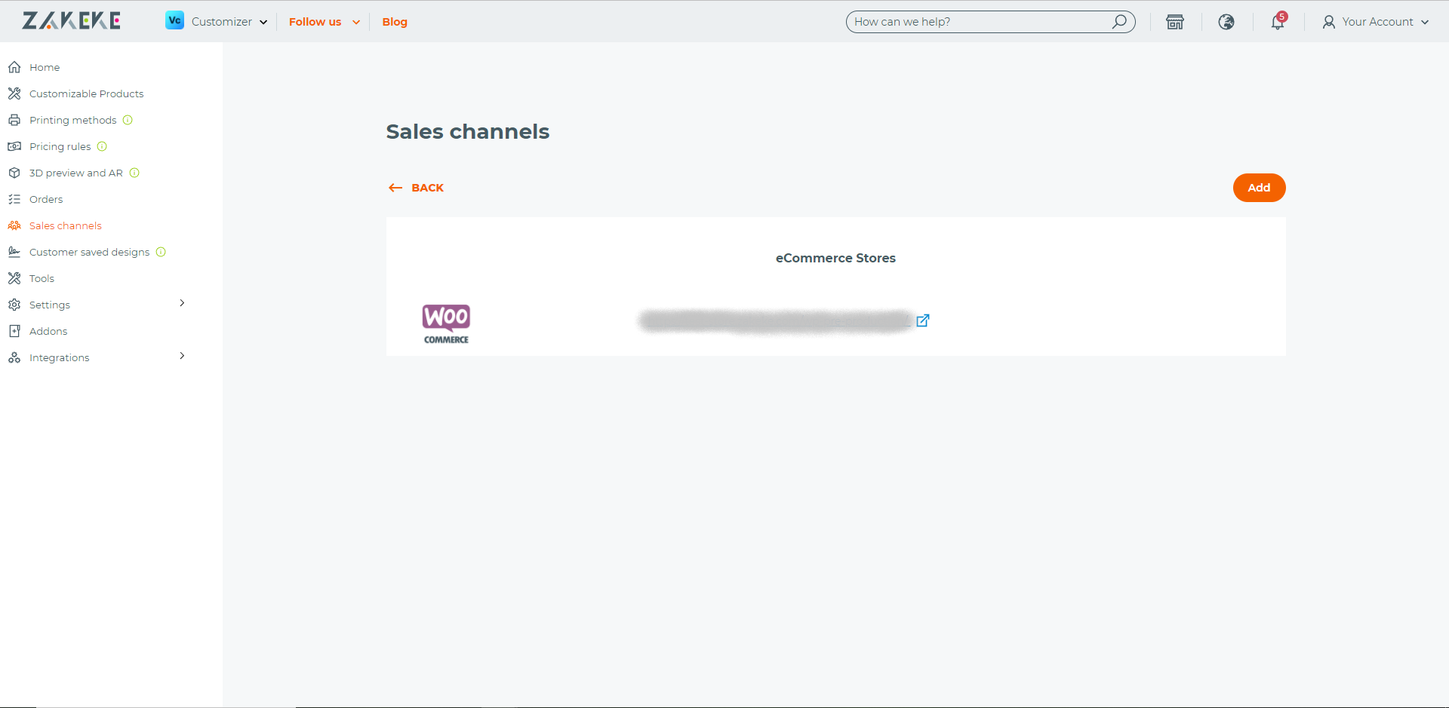Click the Zakeke logo
The image size is (1449, 708).
pos(72,21)
